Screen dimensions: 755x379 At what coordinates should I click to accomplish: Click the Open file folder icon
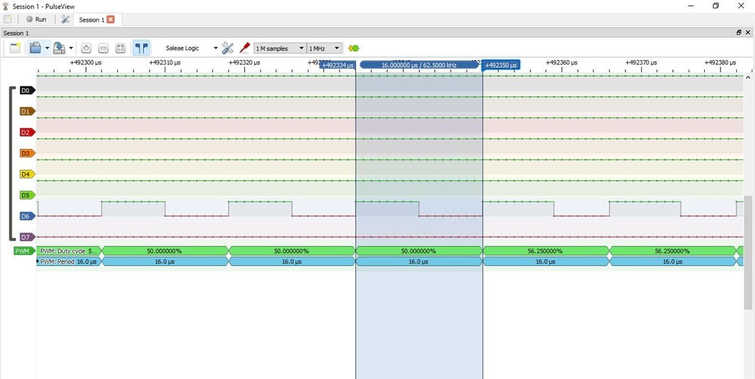[x=35, y=48]
